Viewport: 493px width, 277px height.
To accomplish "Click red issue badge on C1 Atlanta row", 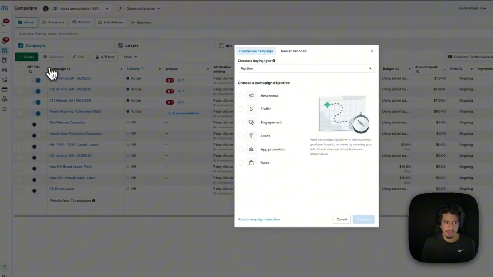I will 170,102.
